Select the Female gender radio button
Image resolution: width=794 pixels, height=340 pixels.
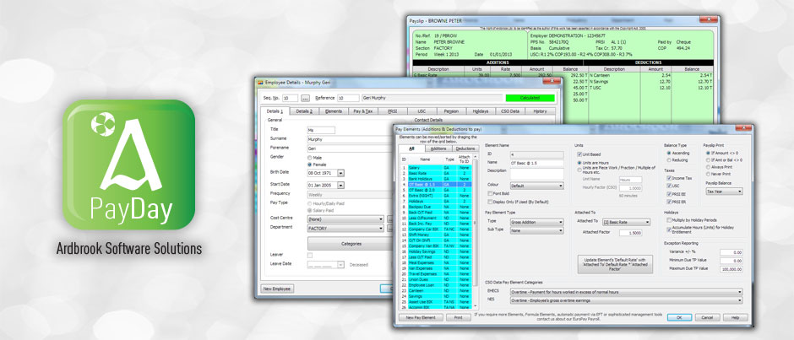(x=310, y=165)
